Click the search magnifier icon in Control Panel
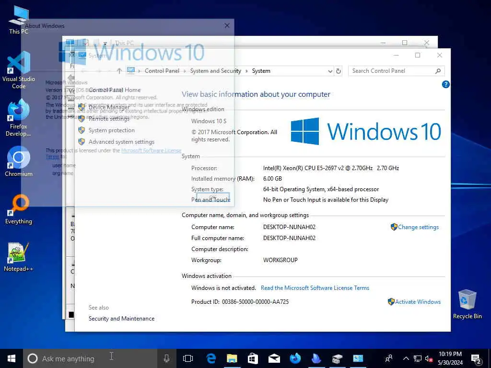The image size is (491, 368). (x=438, y=71)
